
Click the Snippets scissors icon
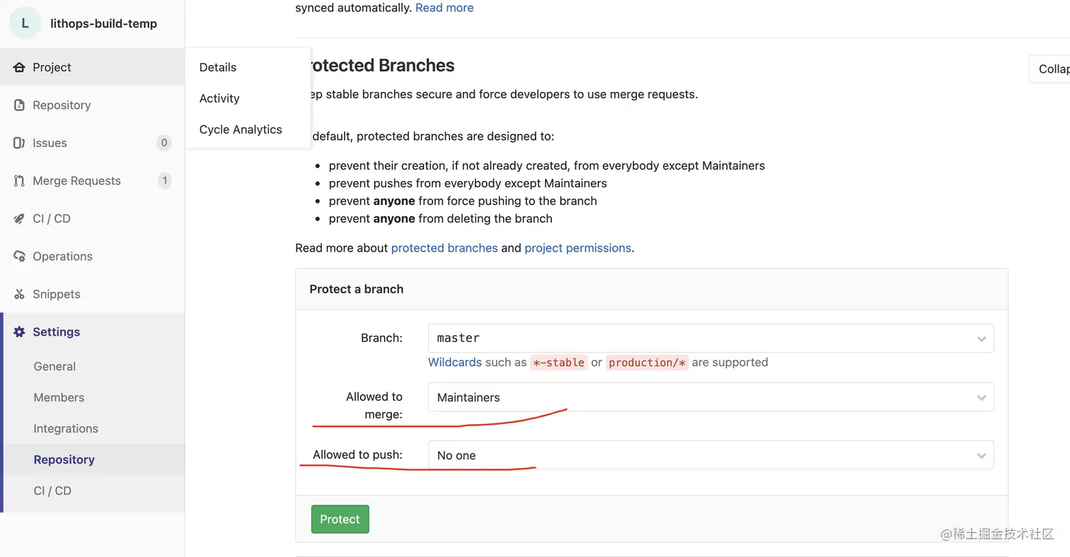pos(19,294)
